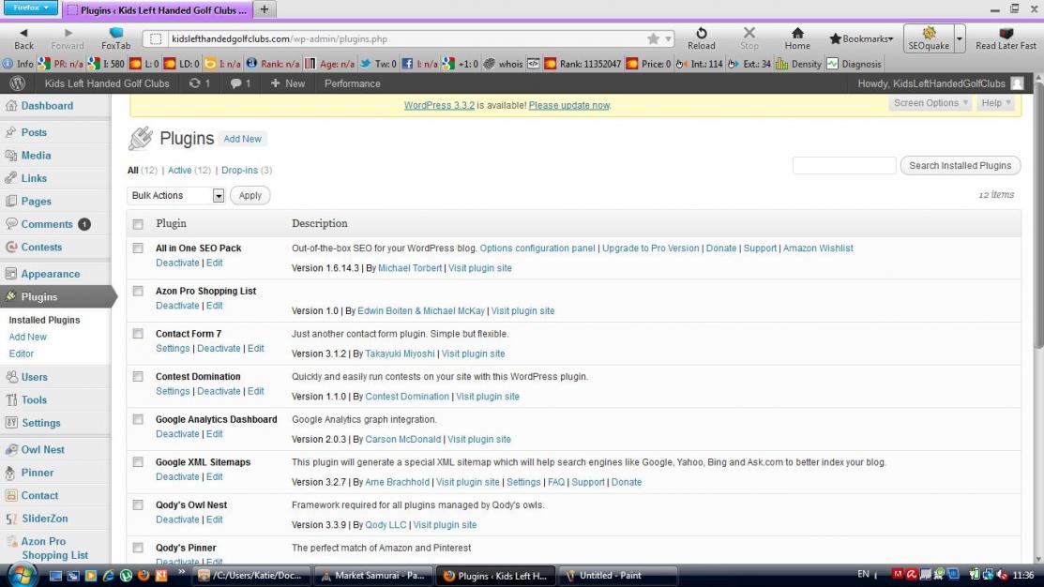The height and width of the screenshot is (587, 1044).
Task: Select the Contest Domination checkbox
Action: click(x=138, y=376)
